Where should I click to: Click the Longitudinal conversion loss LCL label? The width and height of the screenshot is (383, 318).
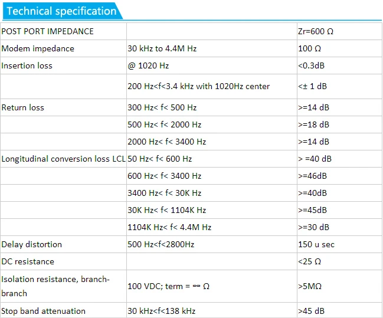63,159
